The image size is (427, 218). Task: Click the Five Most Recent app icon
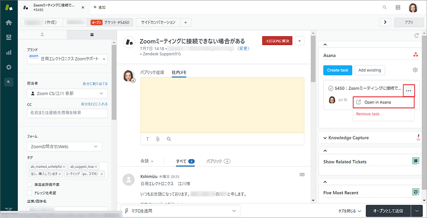tap(415, 192)
